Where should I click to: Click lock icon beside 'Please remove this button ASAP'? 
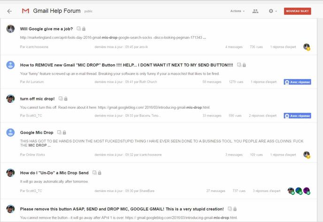[x=235, y=209]
